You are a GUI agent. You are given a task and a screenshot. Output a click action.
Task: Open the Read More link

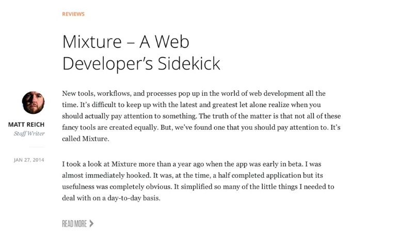coord(74,224)
